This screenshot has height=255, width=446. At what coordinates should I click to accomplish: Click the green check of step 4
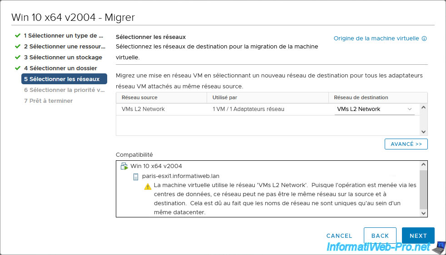click(18, 68)
